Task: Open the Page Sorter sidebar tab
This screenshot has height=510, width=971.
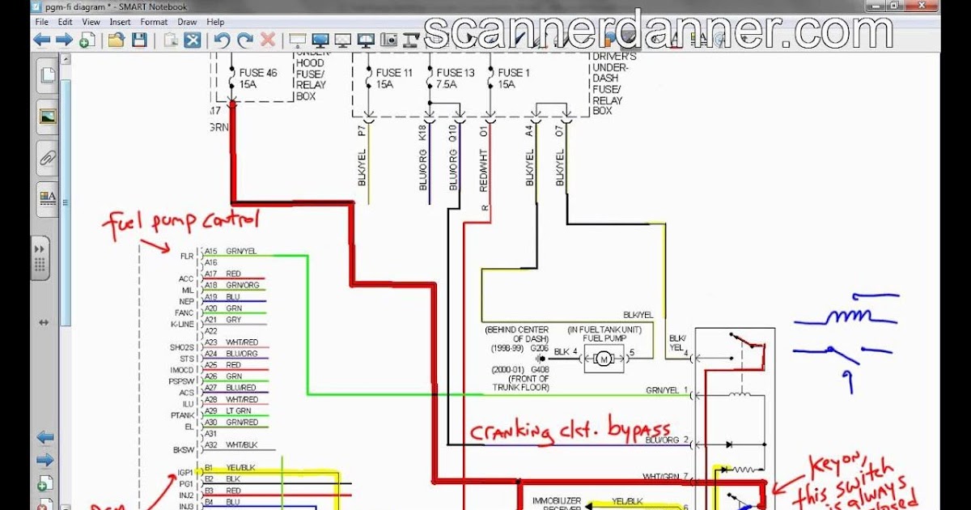Action: 48,76
